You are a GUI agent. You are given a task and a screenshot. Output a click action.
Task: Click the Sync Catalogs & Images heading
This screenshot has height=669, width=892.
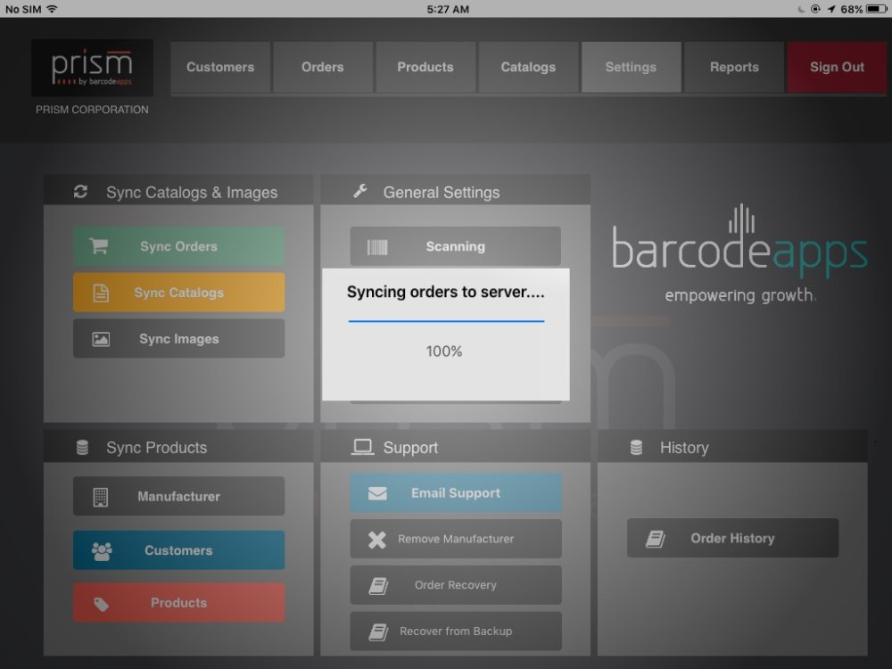click(x=192, y=193)
